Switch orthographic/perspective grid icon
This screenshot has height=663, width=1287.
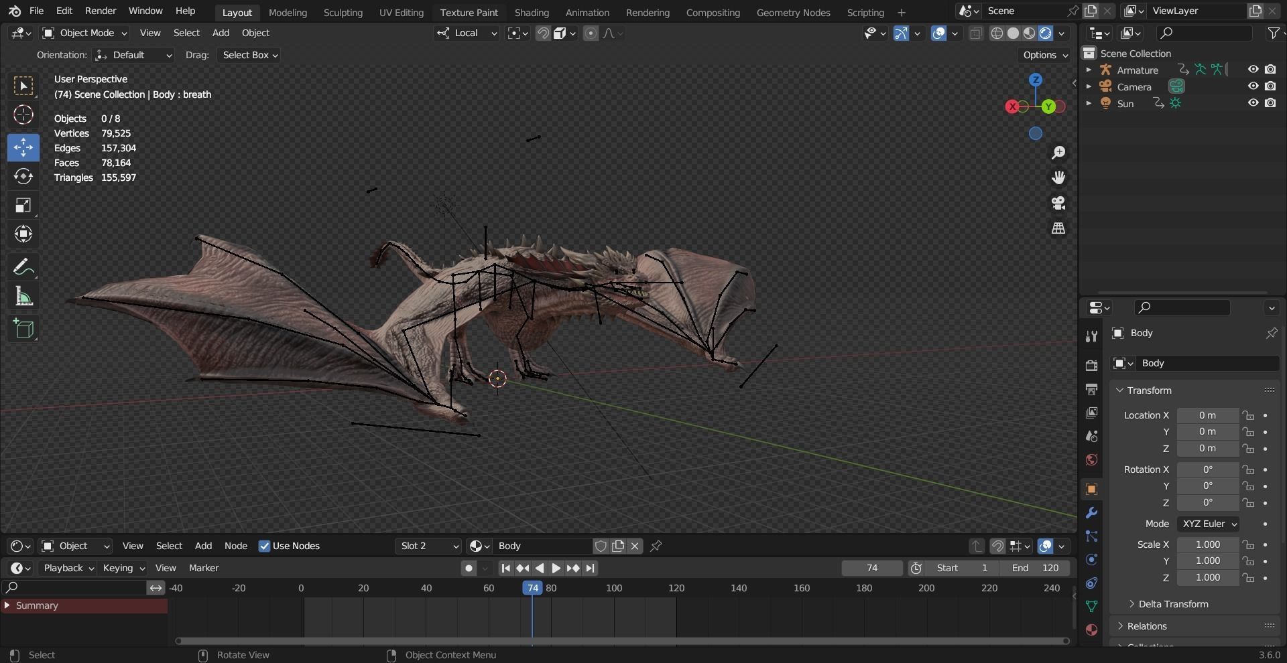click(1058, 228)
